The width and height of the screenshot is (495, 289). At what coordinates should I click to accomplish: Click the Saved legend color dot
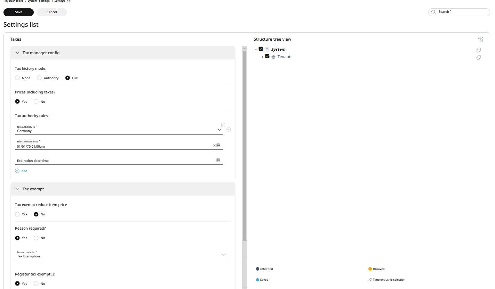coord(257,280)
